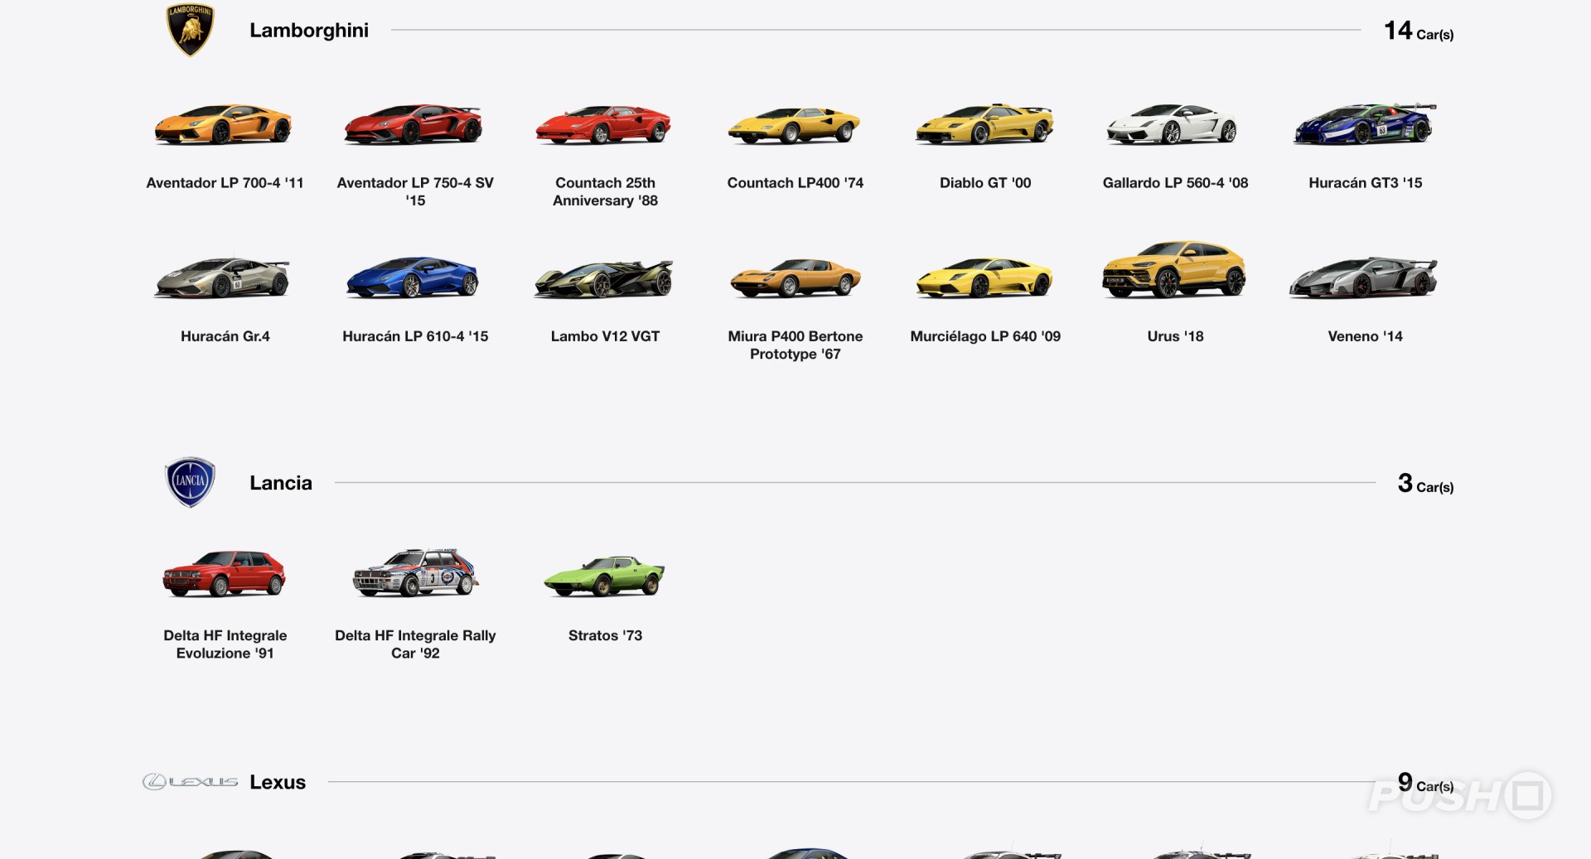Open the Delta HF Integrale Rally Car image
Screen dimensions: 1591x859
coord(415,572)
